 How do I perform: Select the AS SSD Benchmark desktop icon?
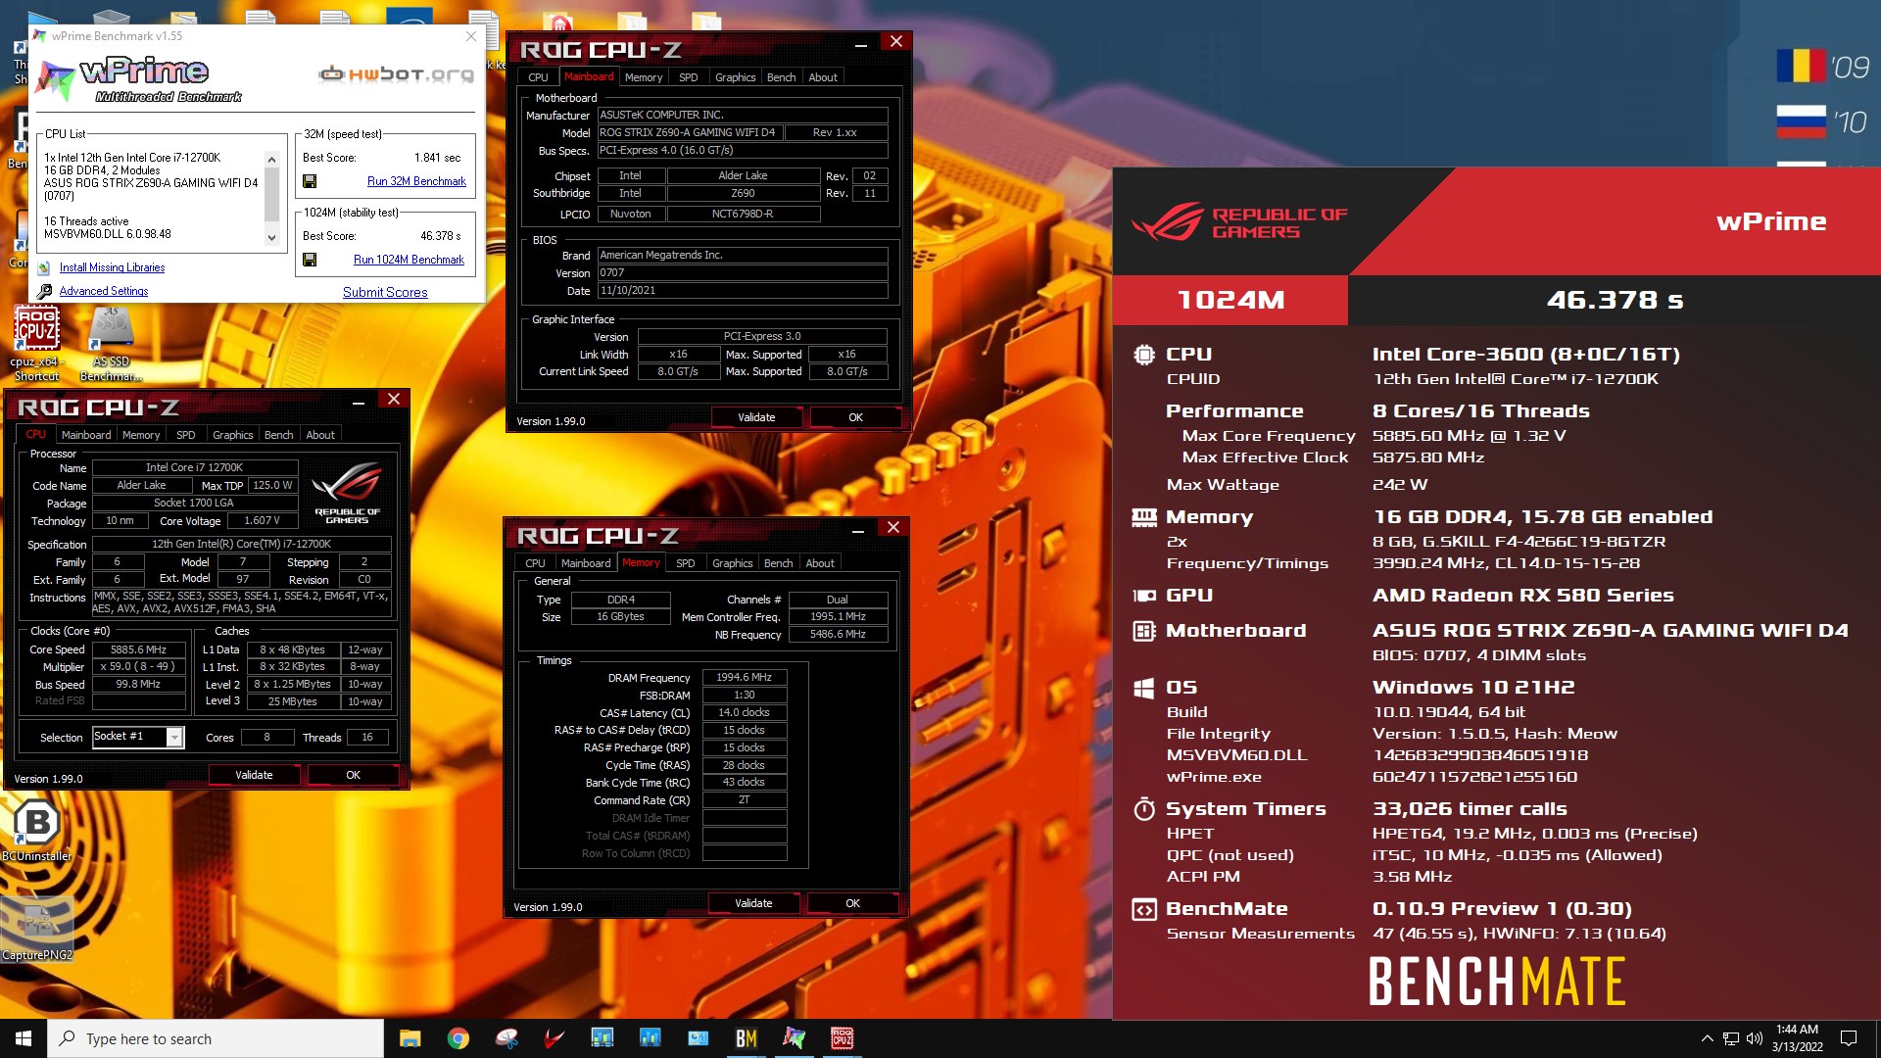point(111,343)
